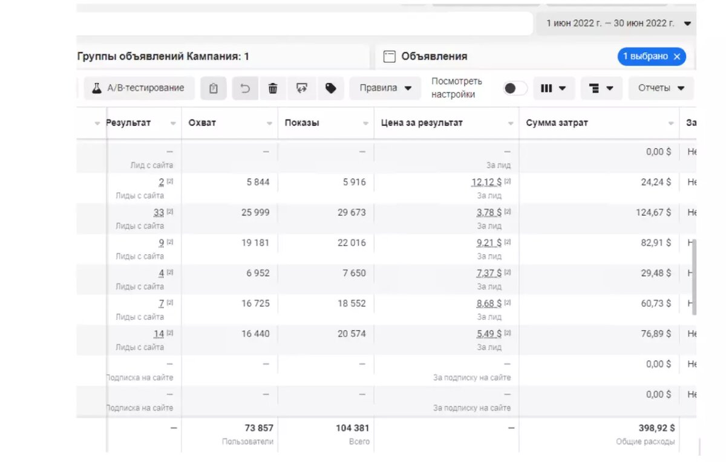
Task: Click the Объявления tab icon
Action: pyautogui.click(x=390, y=56)
